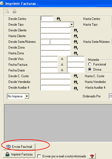Open the binoculars search next to Desde Centro

click(59, 19)
